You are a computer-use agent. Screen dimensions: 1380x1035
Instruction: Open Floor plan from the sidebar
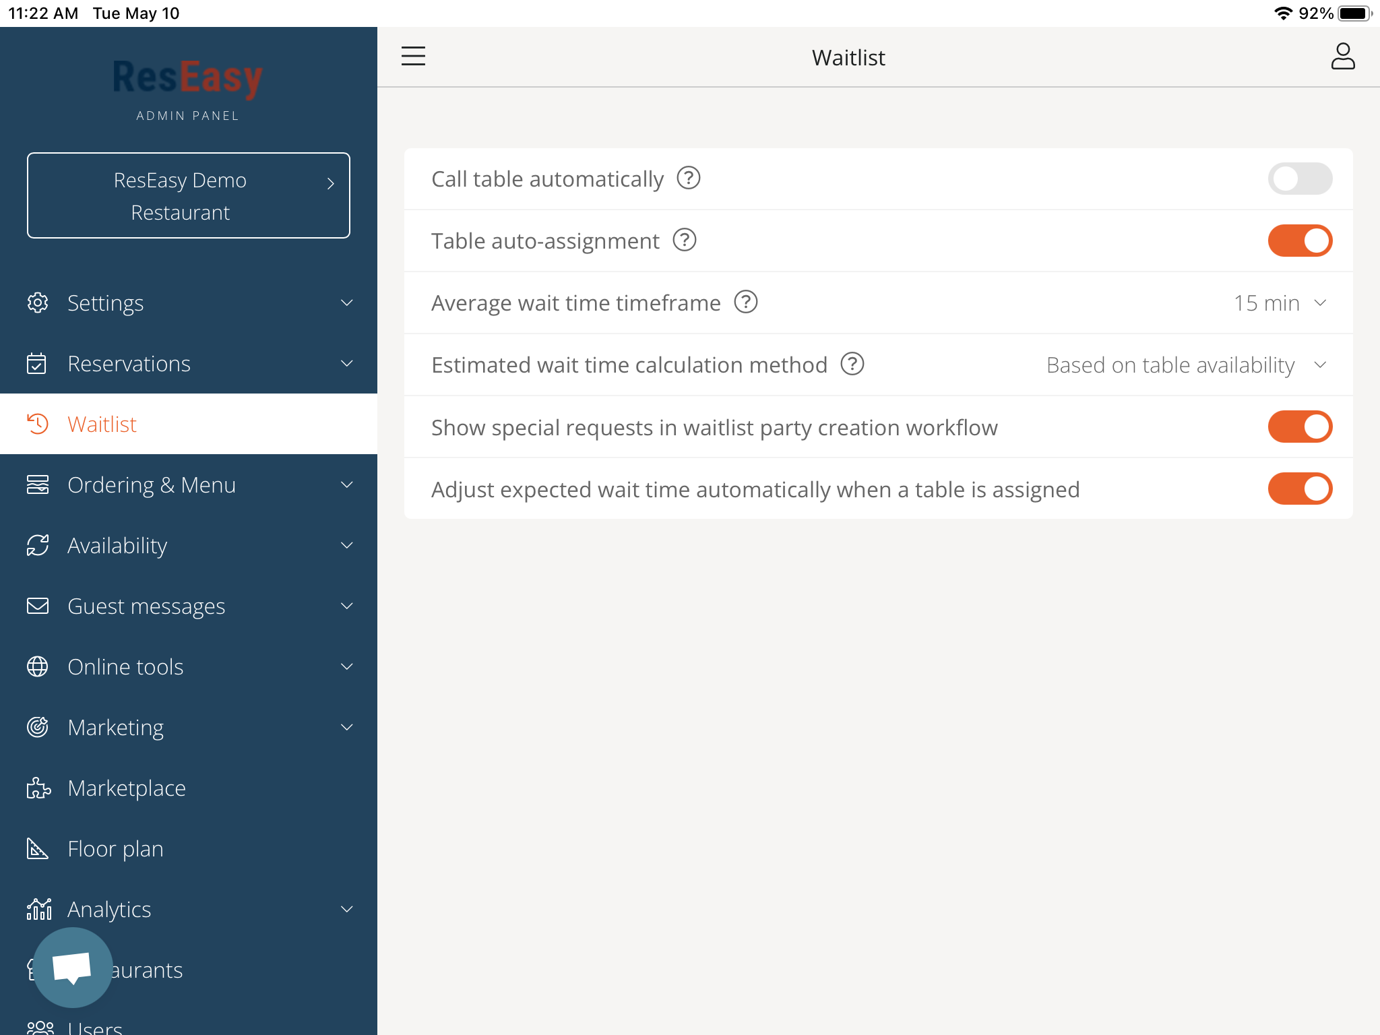pos(116,849)
